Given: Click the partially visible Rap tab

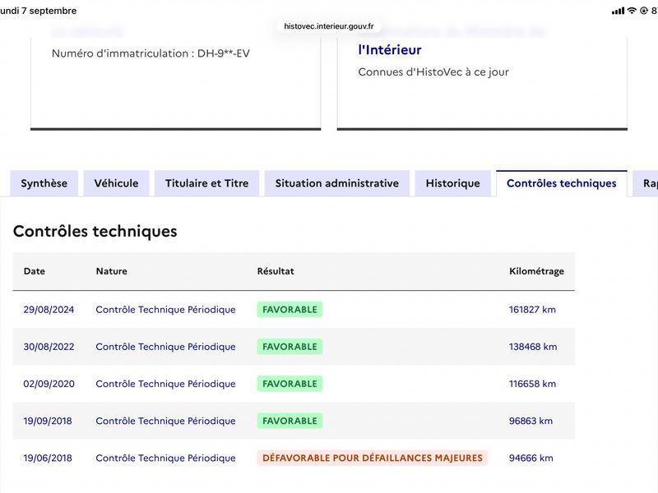Looking at the screenshot, I should [646, 183].
